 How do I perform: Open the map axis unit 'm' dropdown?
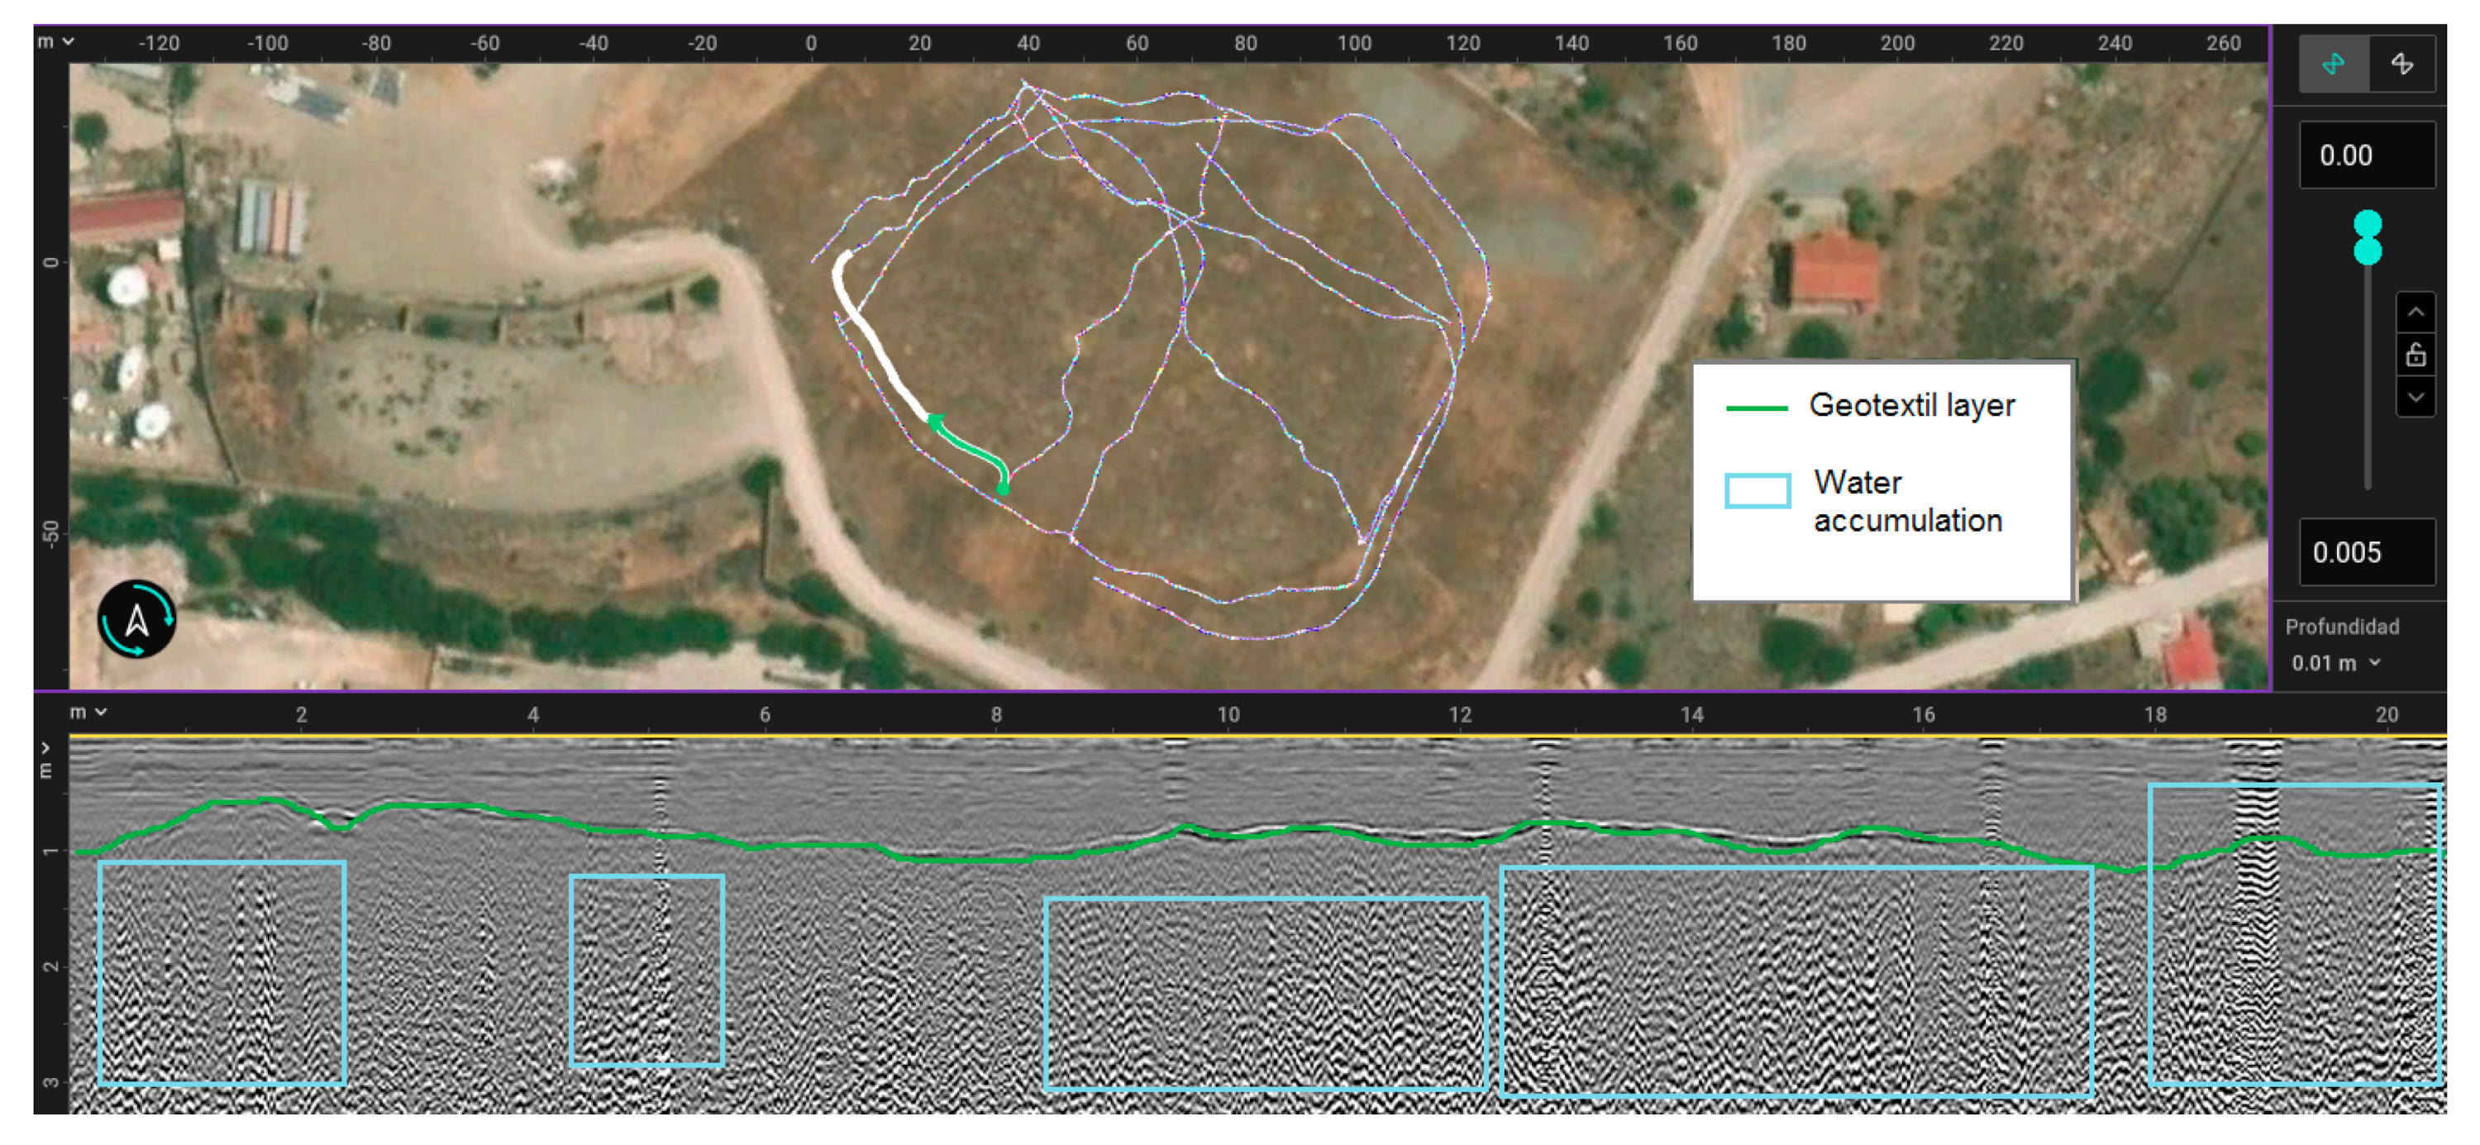(x=55, y=41)
